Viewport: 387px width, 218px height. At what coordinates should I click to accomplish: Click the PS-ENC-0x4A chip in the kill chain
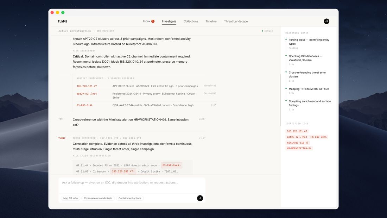click(172, 166)
